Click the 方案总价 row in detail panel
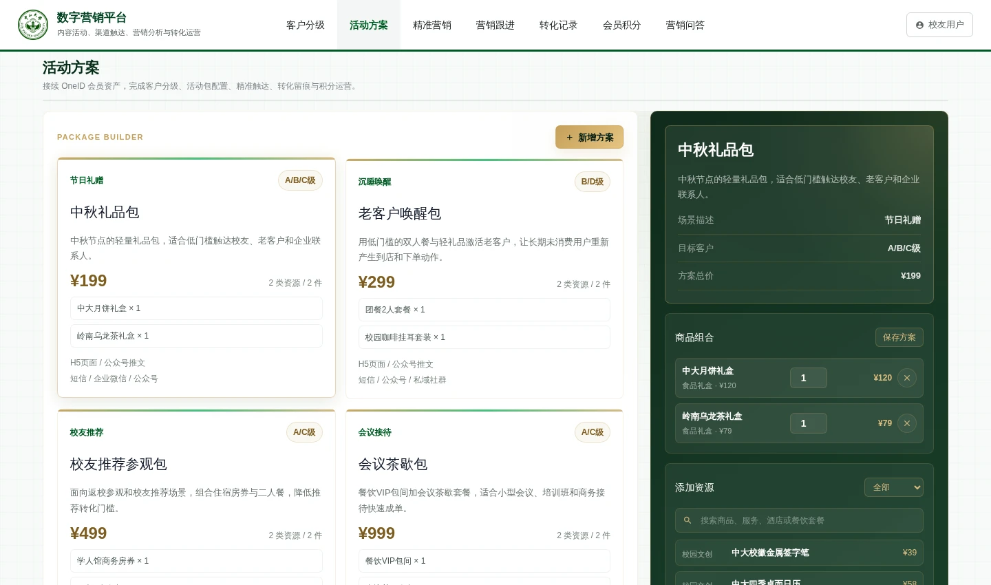991x585 pixels. [799, 275]
